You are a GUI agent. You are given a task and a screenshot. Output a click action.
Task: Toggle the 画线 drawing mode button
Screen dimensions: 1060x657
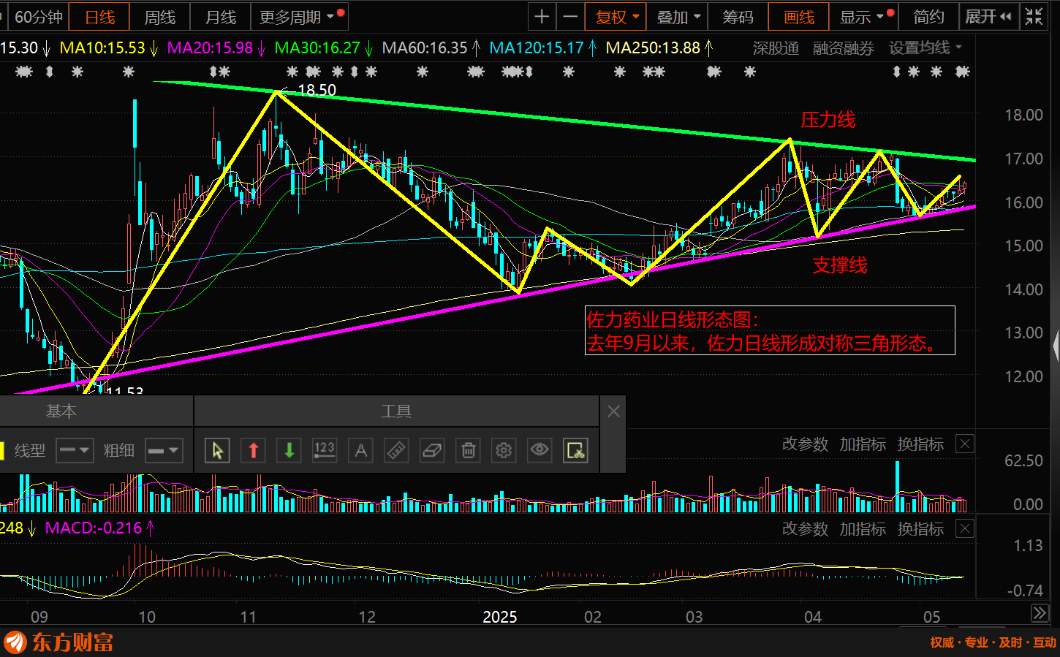click(x=798, y=16)
